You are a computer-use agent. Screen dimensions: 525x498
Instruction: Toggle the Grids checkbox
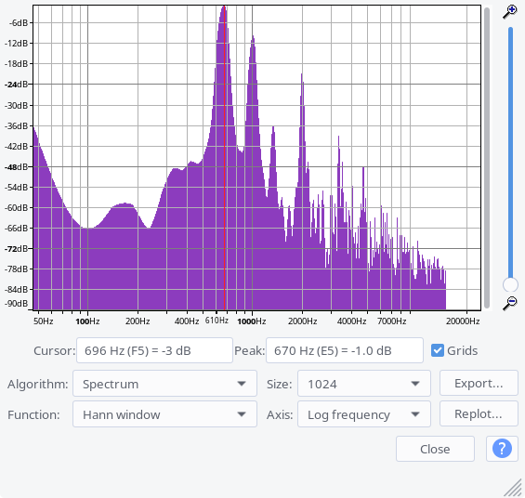[438, 350]
